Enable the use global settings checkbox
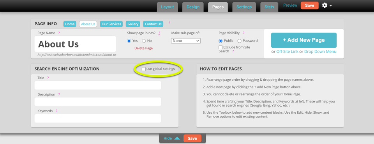This screenshot has width=374, height=144. pos(144,69)
